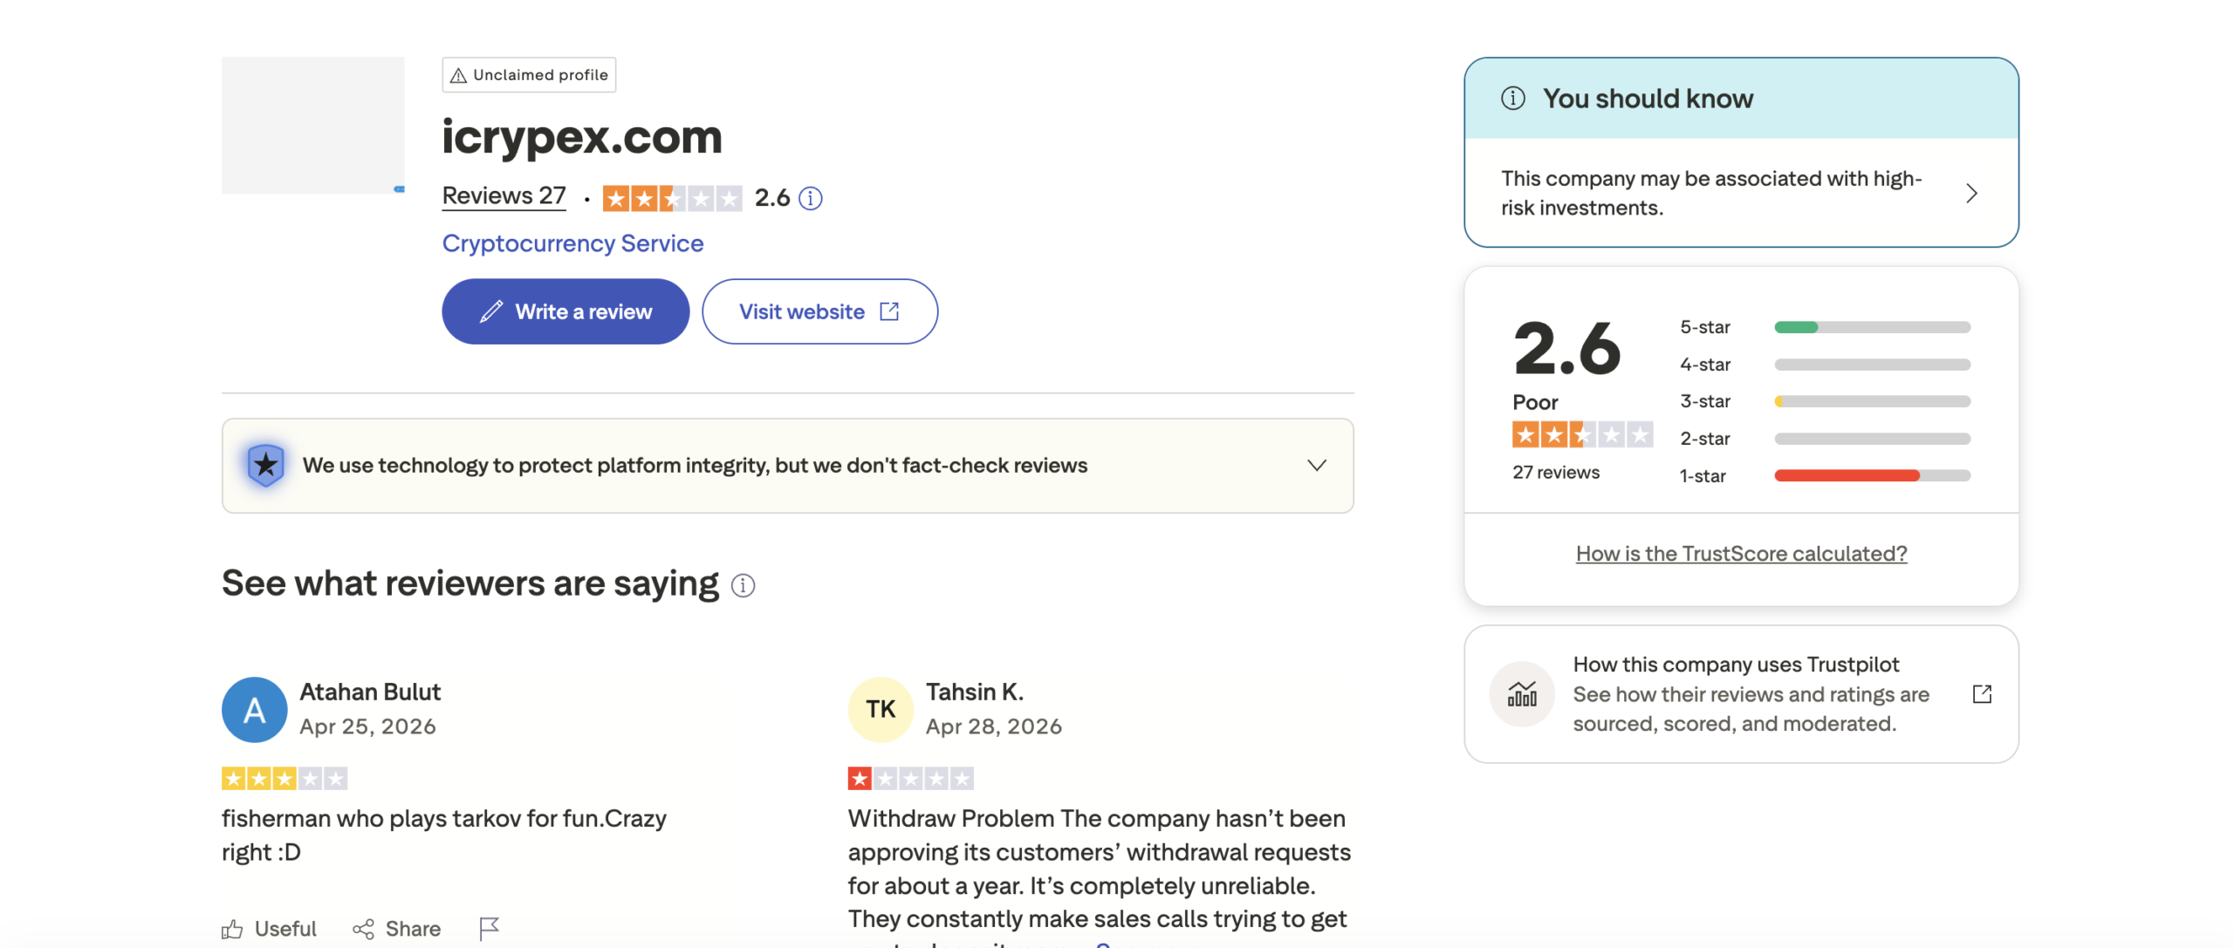Filter reviews by 3-star bar
Viewport: 2234px width, 948px height.
[x=1872, y=401]
